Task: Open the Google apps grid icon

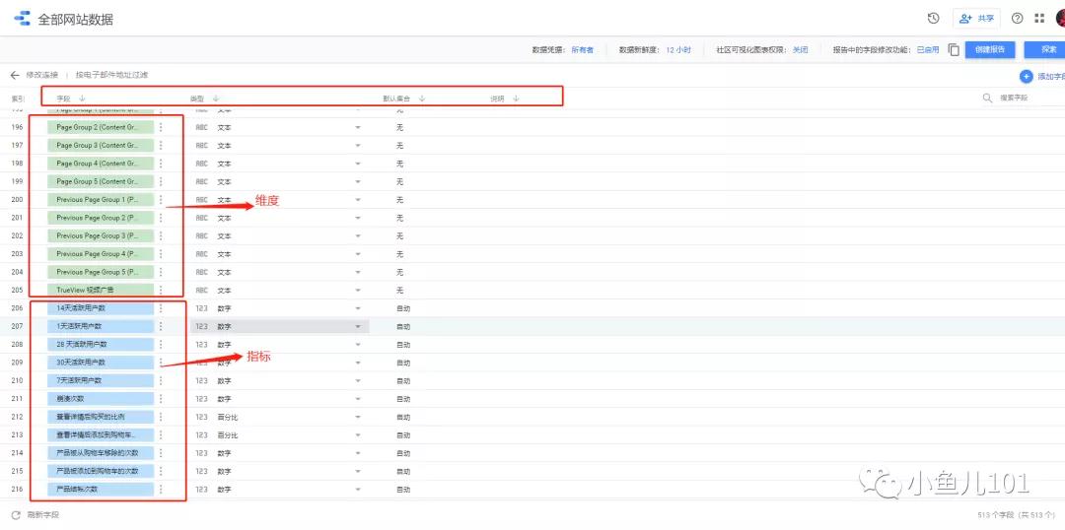Action: point(1039,19)
